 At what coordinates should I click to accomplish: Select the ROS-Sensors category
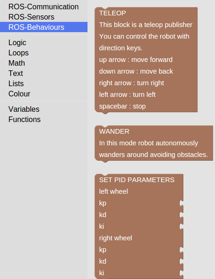pos(31,17)
